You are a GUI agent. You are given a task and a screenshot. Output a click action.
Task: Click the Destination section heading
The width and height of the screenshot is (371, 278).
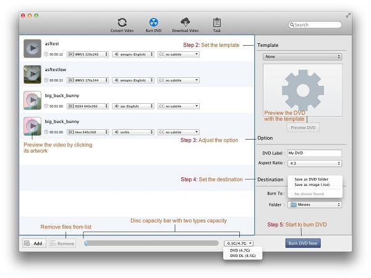[x=270, y=180]
